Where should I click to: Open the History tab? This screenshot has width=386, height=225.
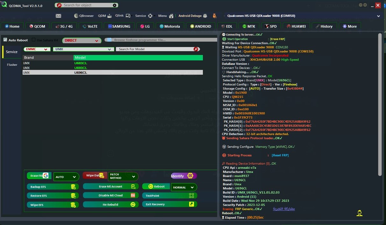(x=324, y=26)
